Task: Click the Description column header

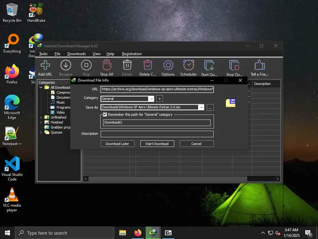Action: click(266, 84)
